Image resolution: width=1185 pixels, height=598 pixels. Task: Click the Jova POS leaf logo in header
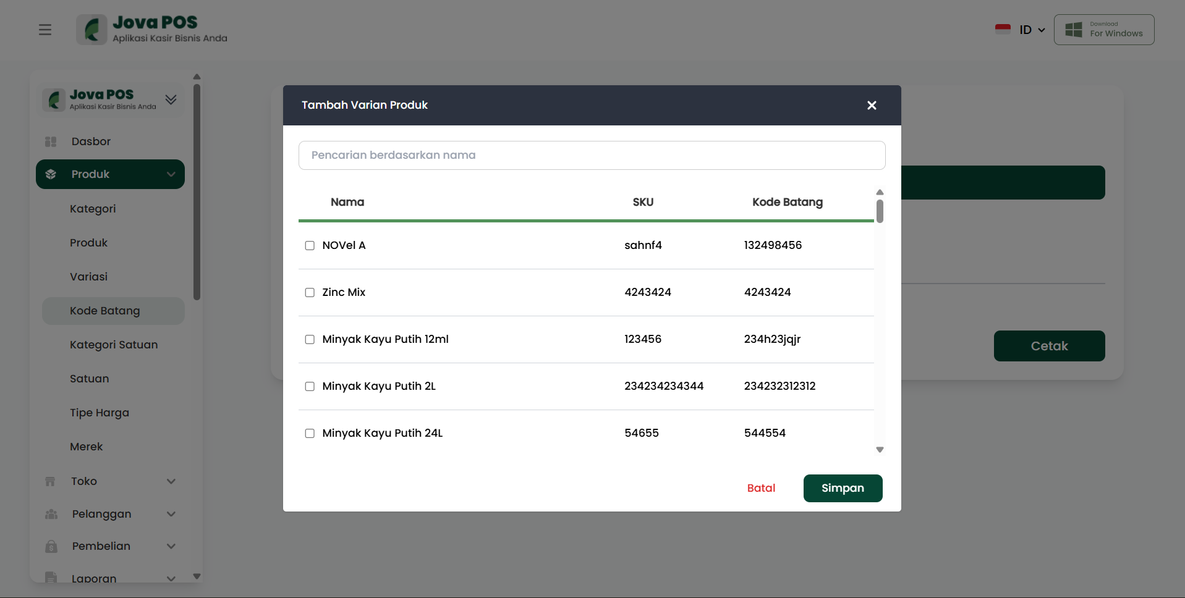92,30
